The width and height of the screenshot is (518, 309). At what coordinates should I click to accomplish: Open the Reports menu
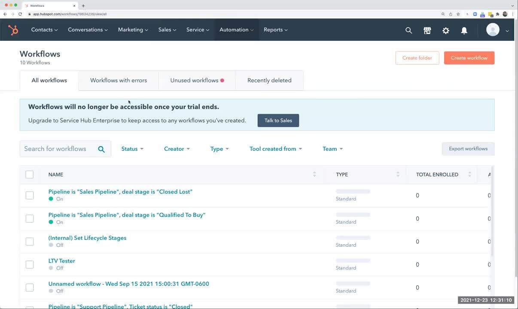(x=275, y=30)
